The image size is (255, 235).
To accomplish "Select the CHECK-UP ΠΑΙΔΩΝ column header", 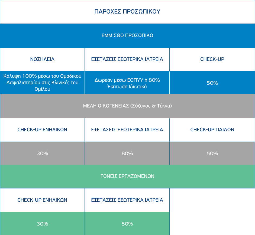I will [212, 130].
